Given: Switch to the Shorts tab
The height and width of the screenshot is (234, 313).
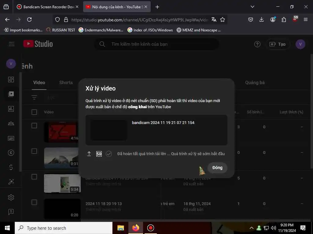Looking at the screenshot, I should [66, 83].
